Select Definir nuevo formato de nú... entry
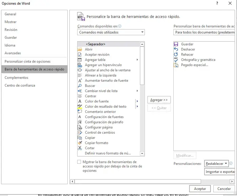 tap(109, 153)
